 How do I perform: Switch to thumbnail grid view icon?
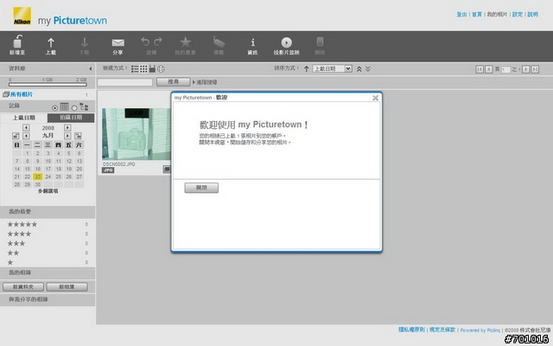point(143,69)
